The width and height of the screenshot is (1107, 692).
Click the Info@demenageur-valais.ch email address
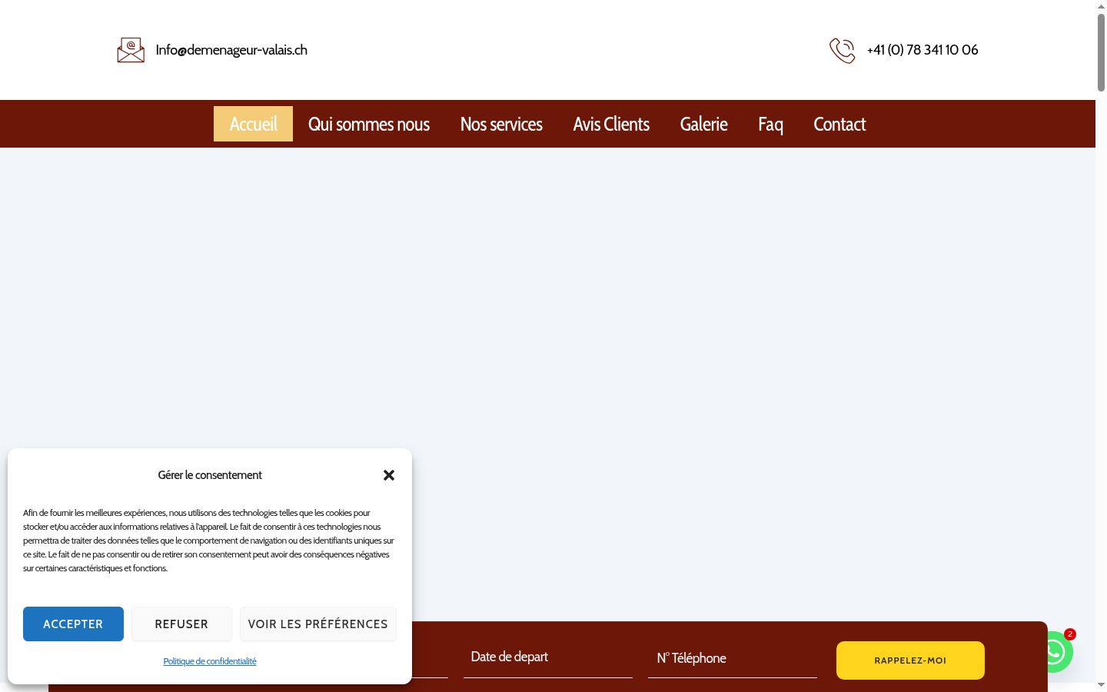tap(231, 50)
